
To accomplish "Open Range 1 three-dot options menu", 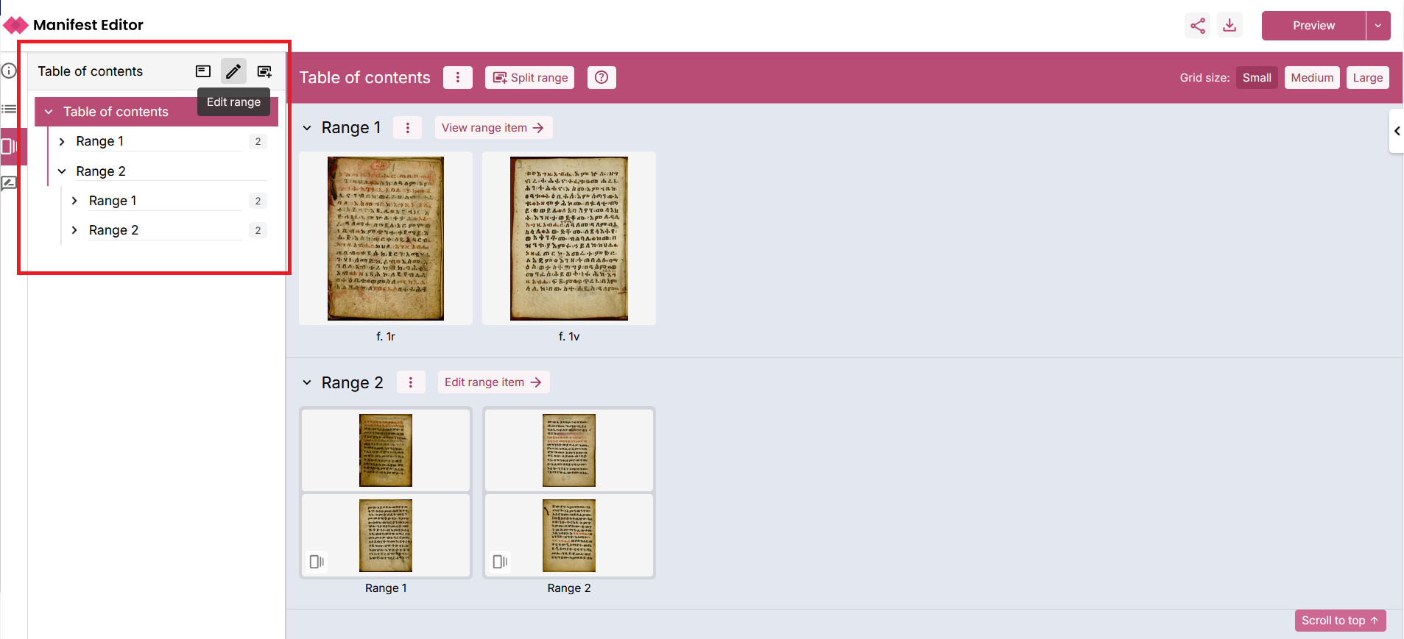I will [x=407, y=128].
